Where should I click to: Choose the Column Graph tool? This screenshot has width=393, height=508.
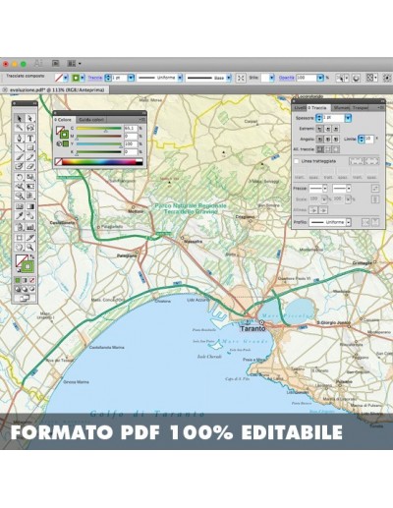[30, 227]
